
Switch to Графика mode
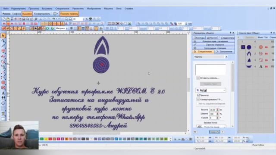click(x=16, y=14)
